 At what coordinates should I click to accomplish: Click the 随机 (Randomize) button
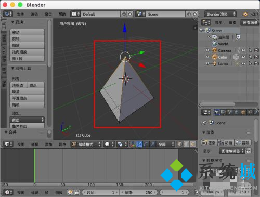click(x=27, y=105)
